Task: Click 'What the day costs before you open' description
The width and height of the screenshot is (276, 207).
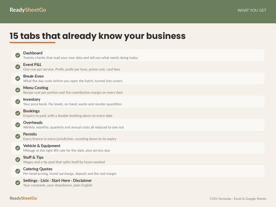Action: point(73,81)
